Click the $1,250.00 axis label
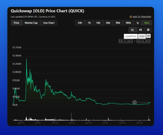This screenshot has height=135, width=163. [x=17, y=64]
